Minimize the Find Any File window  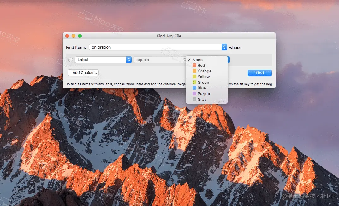click(x=74, y=36)
